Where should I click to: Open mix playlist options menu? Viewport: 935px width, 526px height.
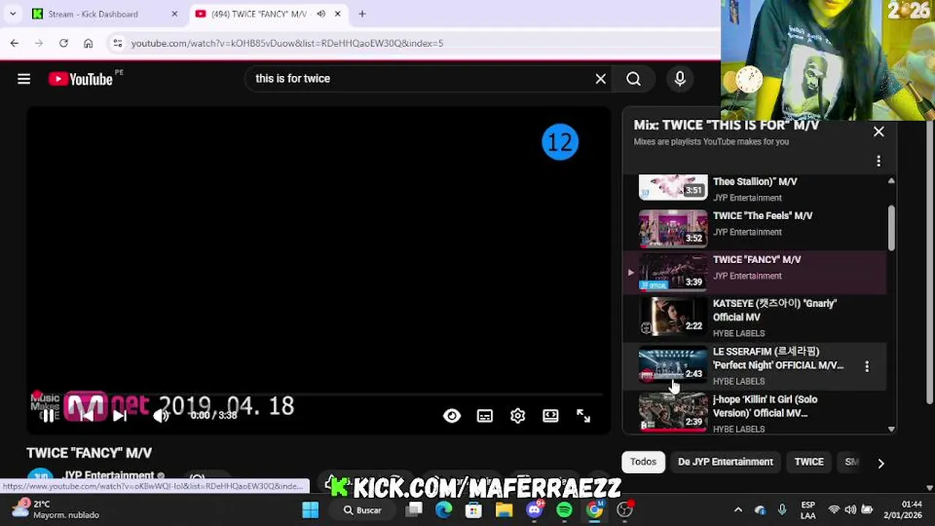(x=879, y=161)
